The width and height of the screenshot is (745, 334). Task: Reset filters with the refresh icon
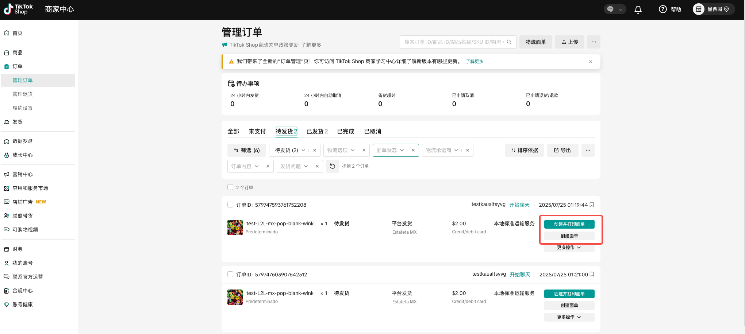point(332,166)
